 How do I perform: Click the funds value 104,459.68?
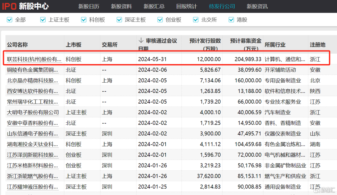[x=248, y=144]
